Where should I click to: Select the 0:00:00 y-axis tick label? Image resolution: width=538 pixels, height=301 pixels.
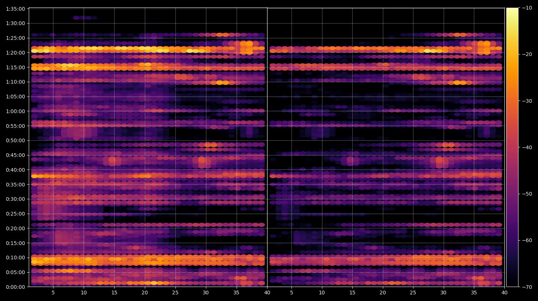tap(15, 287)
